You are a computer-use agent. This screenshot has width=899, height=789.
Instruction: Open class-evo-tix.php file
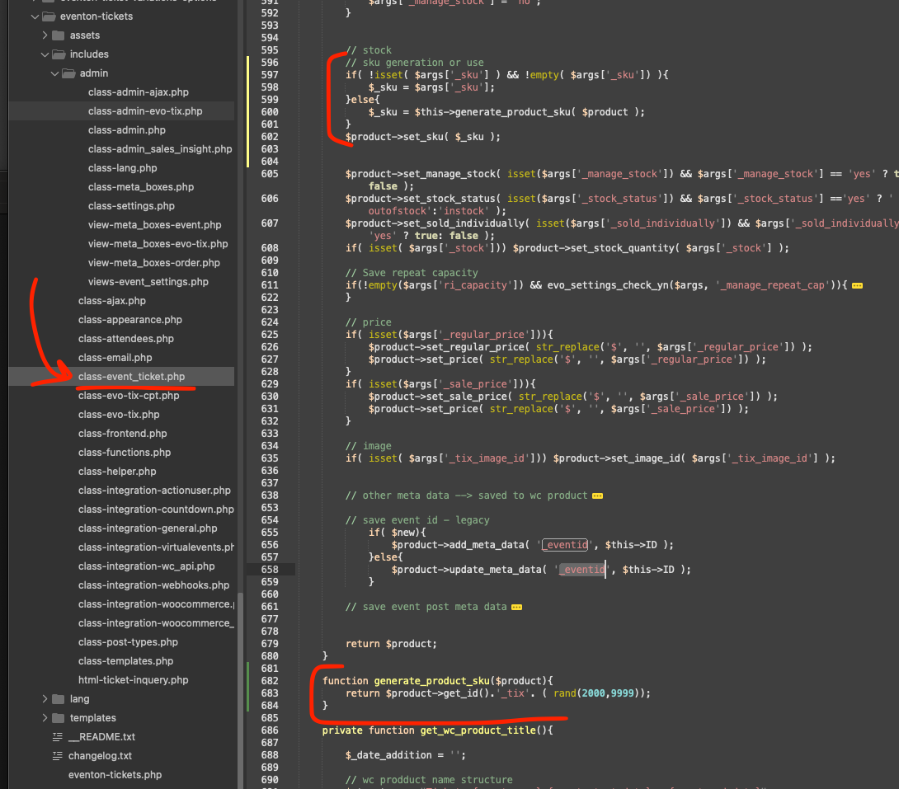tap(119, 414)
